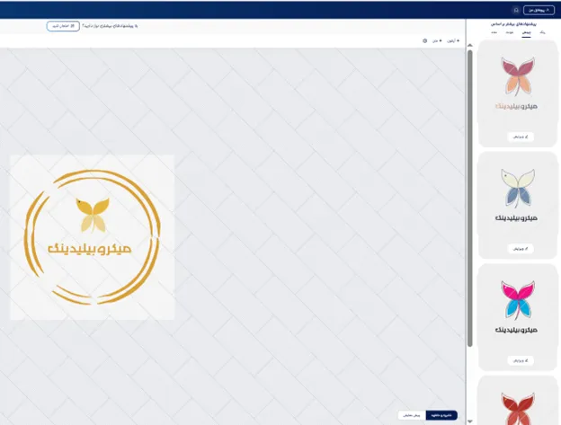Select the golden butterfly icon on canvas
The height and width of the screenshot is (425, 561).
(93, 215)
